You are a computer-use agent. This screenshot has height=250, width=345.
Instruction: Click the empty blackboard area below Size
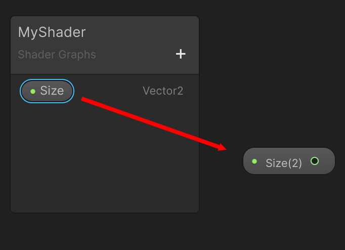pyautogui.click(x=101, y=162)
